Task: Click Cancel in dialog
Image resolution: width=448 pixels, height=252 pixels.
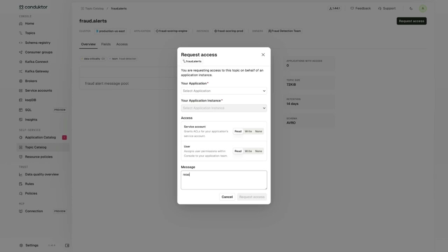Action: 227,197
